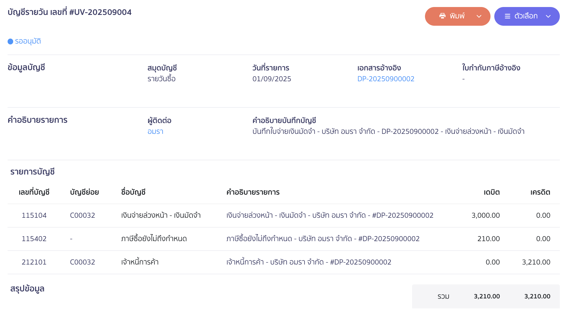568x318 pixels.
Task: Click account name เจ้าหนี้การค้า
Action: pyautogui.click(x=140, y=262)
